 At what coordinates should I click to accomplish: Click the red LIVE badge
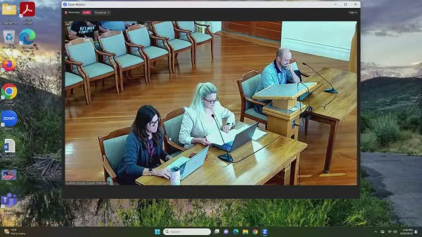(86, 13)
